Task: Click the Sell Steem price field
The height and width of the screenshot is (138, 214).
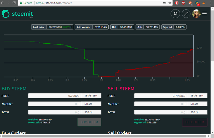Action: pos(160,96)
